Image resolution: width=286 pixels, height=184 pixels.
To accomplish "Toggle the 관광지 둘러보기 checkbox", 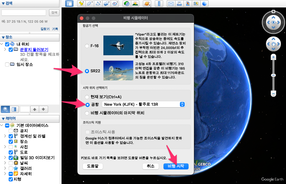I will click(x=11, y=49).
